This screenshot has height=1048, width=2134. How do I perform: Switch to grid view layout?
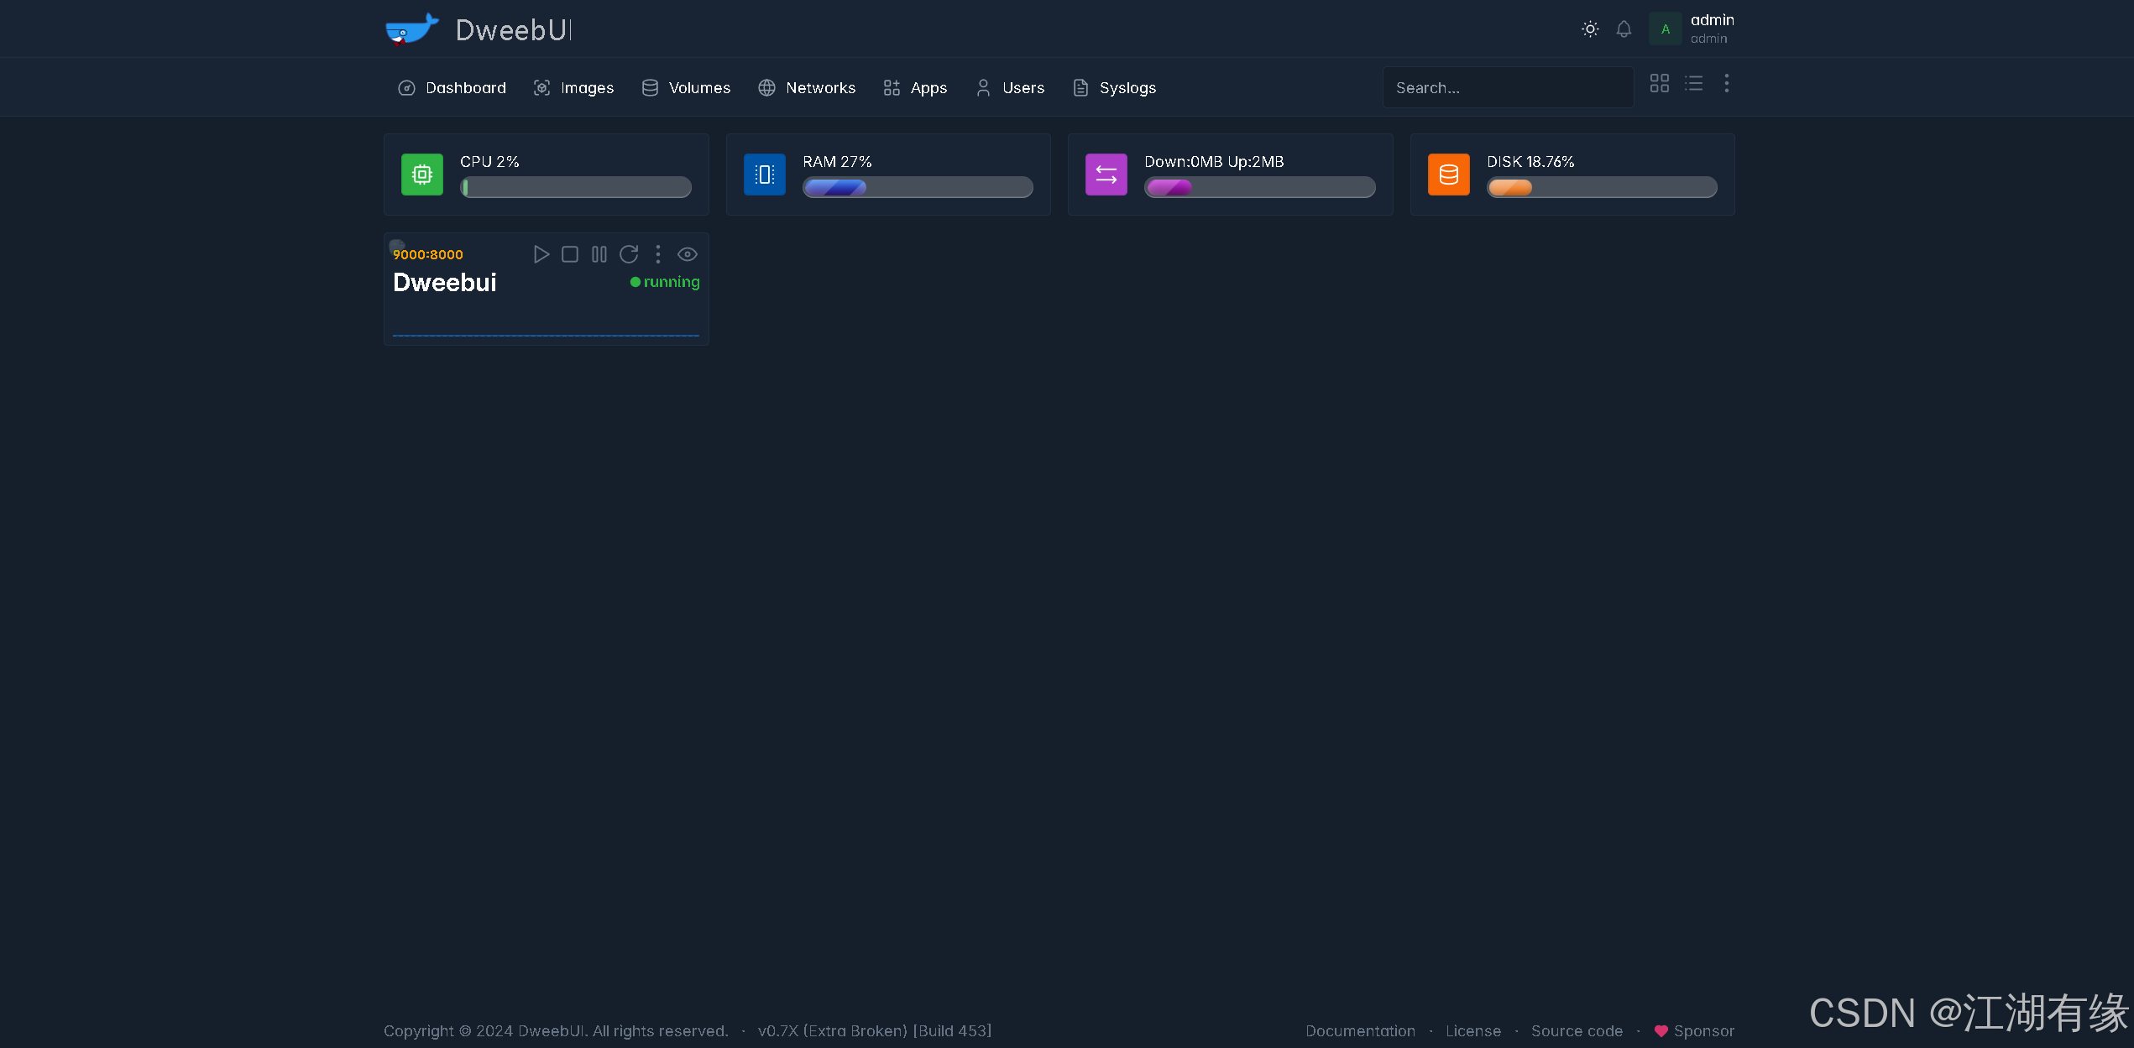(x=1660, y=83)
